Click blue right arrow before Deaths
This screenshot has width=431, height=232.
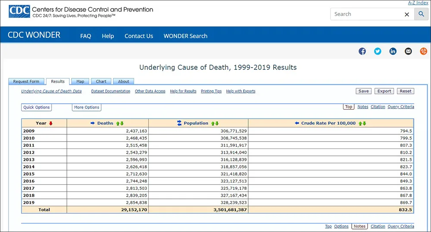pos(93,123)
